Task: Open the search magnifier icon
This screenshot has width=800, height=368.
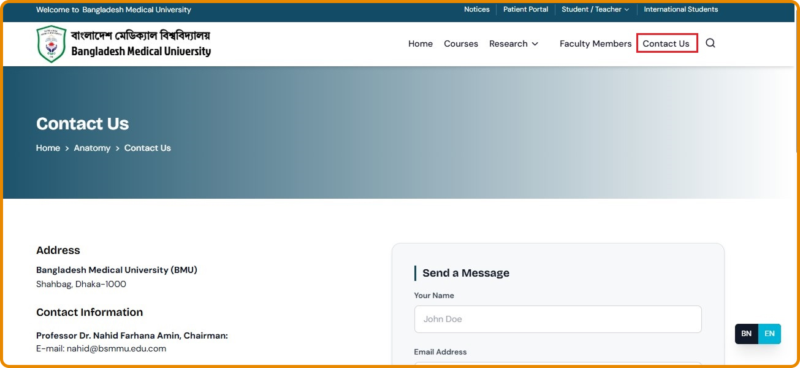Action: pos(710,43)
